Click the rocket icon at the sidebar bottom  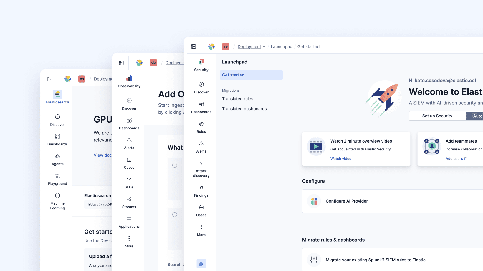tap(201, 264)
